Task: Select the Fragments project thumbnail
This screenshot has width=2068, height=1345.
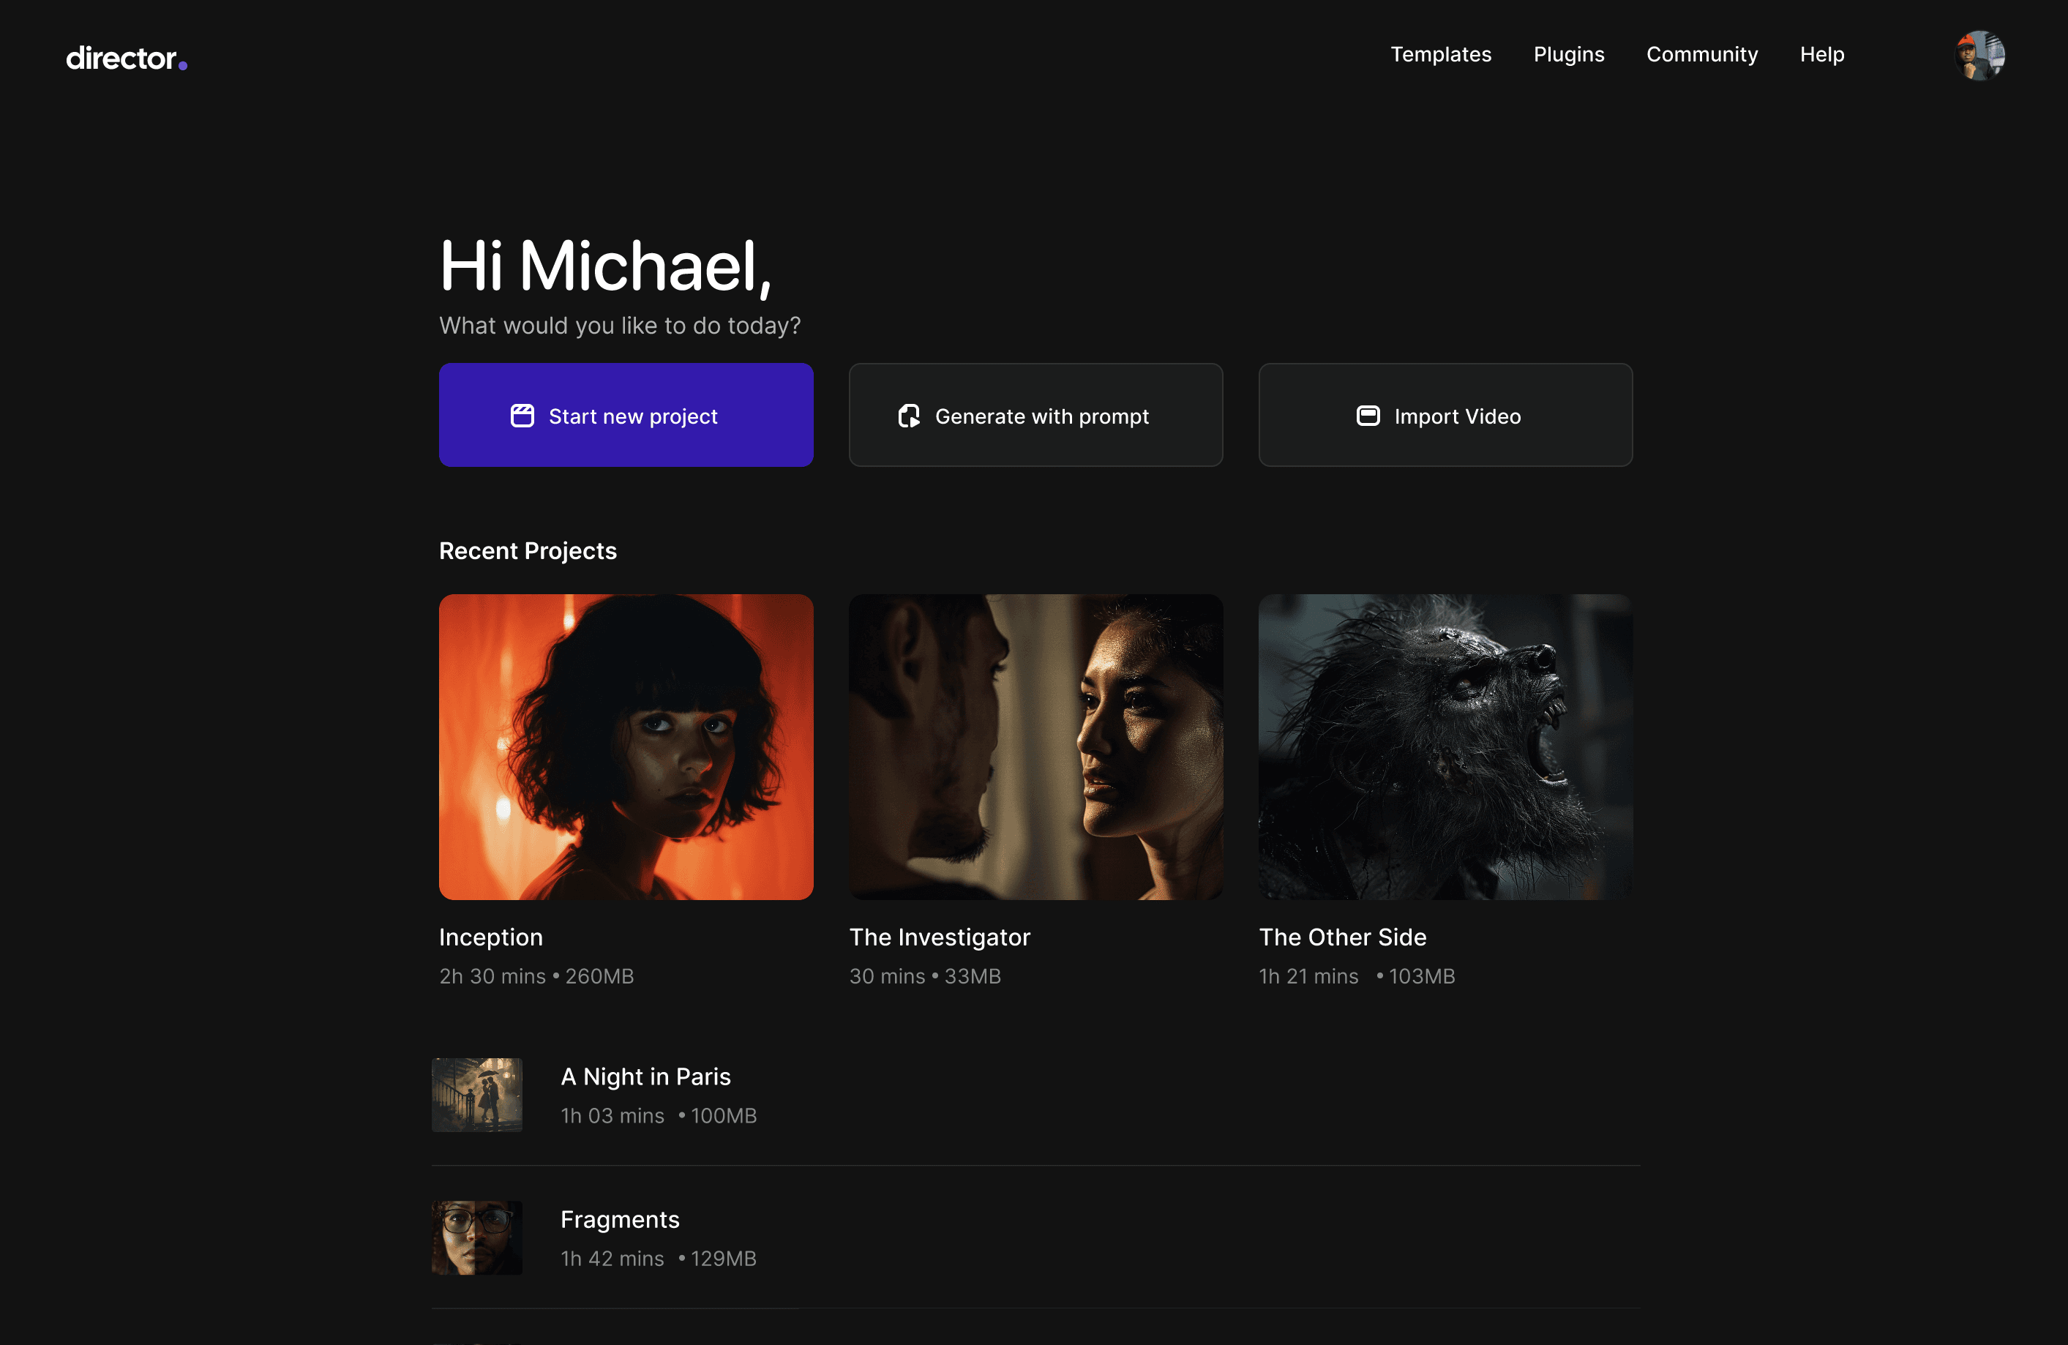Action: pyautogui.click(x=476, y=1237)
